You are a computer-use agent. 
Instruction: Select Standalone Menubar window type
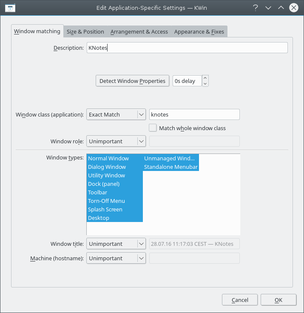(x=170, y=167)
